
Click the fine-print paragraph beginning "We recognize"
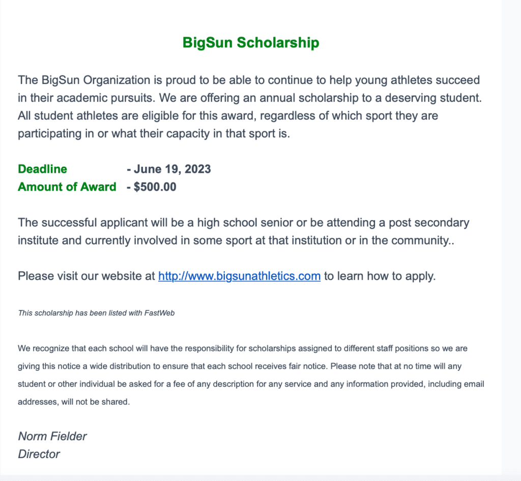[x=251, y=375]
